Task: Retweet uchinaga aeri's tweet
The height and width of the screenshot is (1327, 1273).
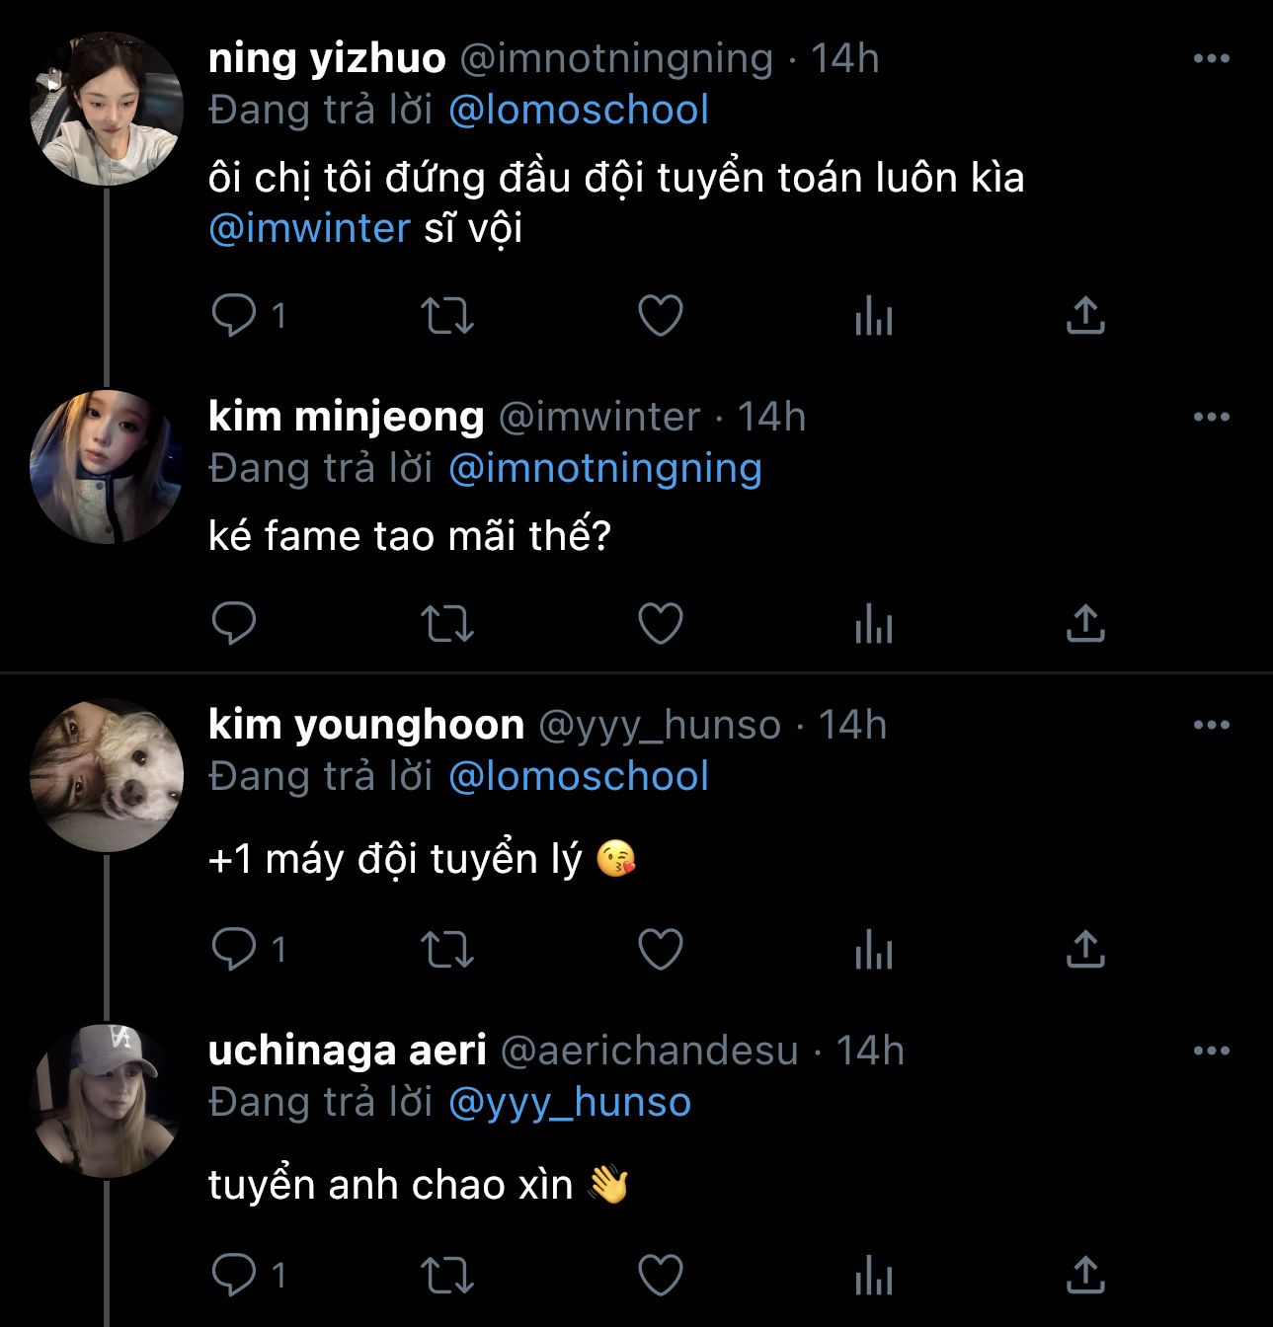Action: click(447, 1275)
